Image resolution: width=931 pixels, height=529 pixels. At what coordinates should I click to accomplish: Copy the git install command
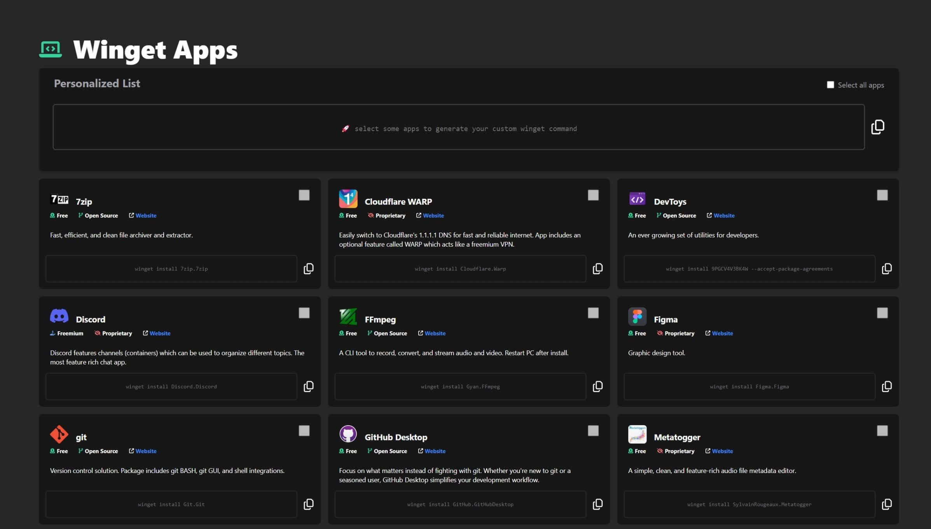(309, 504)
